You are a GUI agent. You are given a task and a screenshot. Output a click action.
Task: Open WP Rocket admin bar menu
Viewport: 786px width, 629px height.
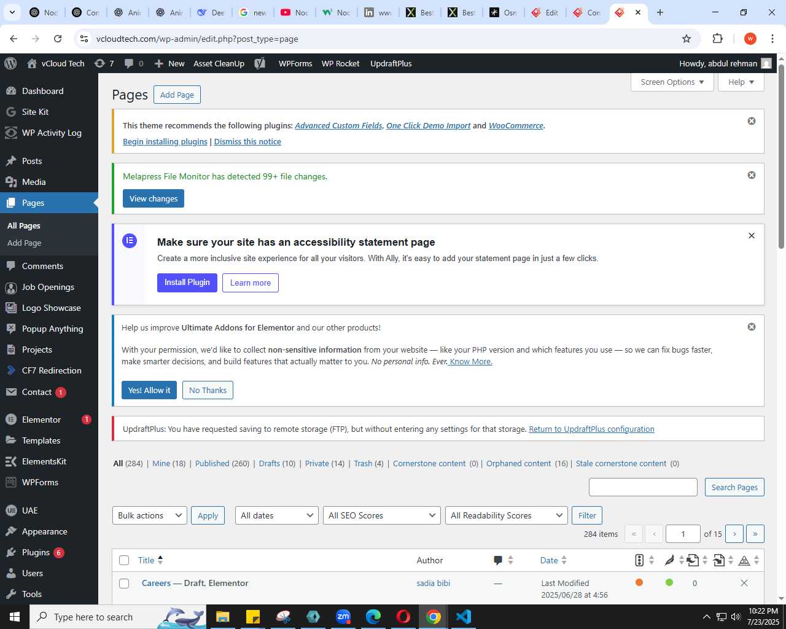341,63
